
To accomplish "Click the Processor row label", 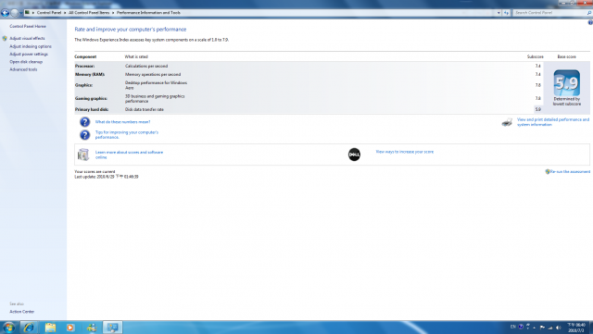I will [84, 66].
